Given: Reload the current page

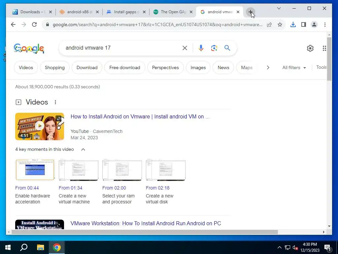Looking at the screenshot, I should pos(34,24).
